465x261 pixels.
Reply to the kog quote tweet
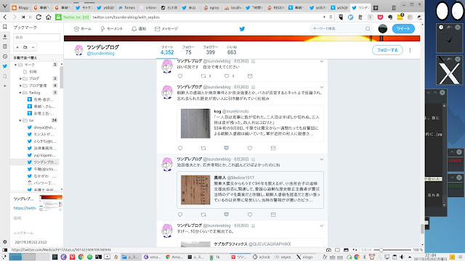[x=180, y=148]
